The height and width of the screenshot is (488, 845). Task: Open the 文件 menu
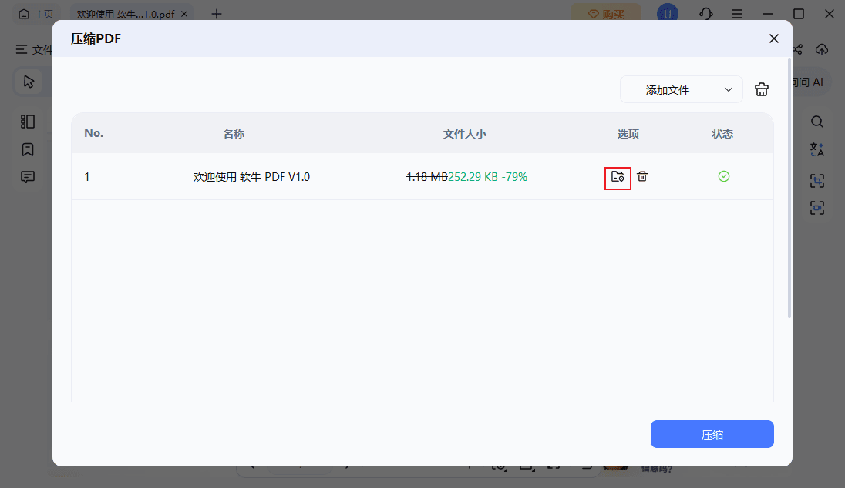pos(35,49)
